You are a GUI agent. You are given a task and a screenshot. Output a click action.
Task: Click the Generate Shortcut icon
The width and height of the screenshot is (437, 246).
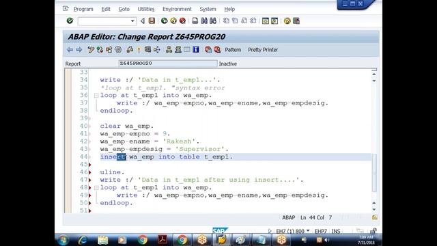(x=274, y=21)
